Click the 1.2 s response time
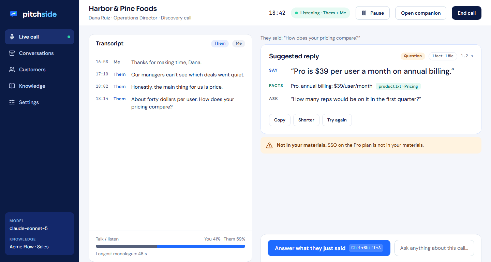The width and height of the screenshot is (491, 262). tap(467, 56)
